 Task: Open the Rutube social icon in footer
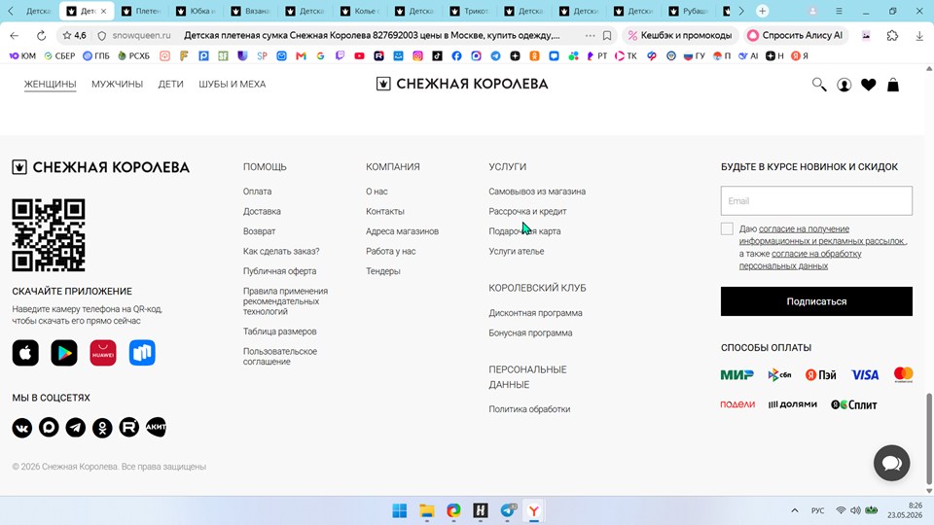click(129, 428)
